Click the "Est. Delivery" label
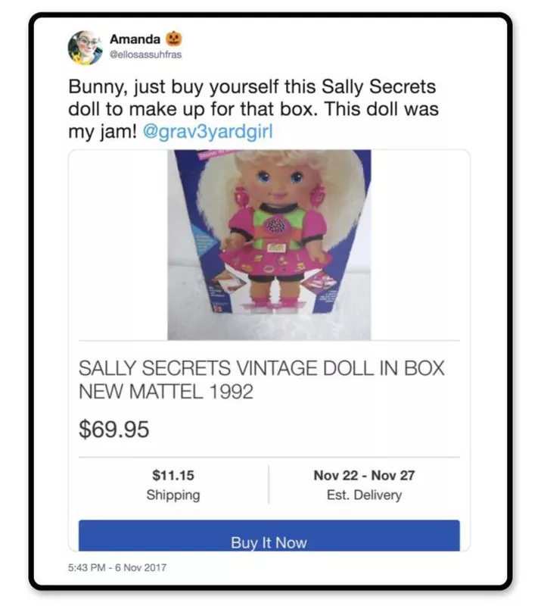Image resolution: width=541 pixels, height=606 pixels. tap(364, 495)
